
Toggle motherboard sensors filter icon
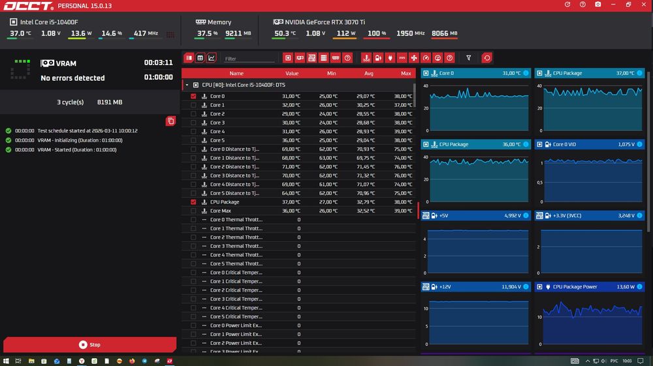click(311, 58)
